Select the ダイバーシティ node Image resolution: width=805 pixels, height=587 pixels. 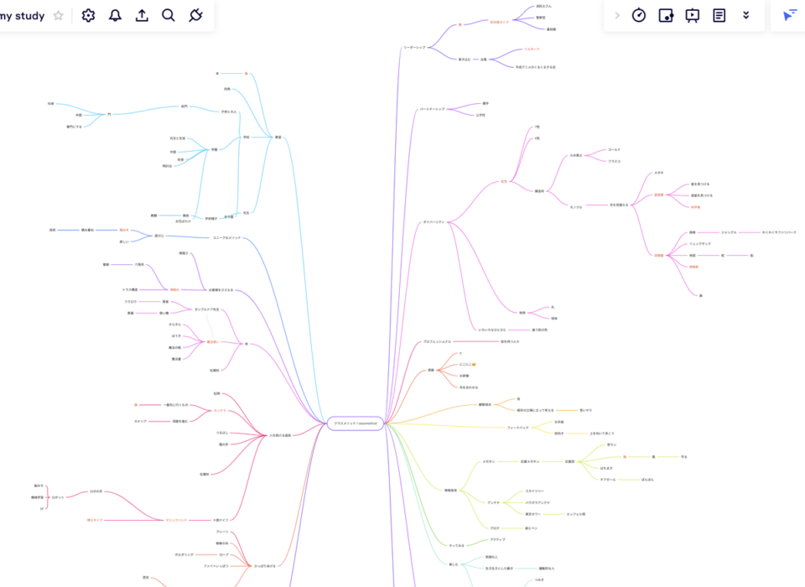pyautogui.click(x=434, y=222)
